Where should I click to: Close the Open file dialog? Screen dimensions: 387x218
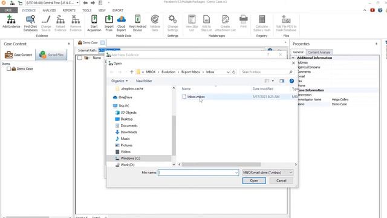[293, 63]
